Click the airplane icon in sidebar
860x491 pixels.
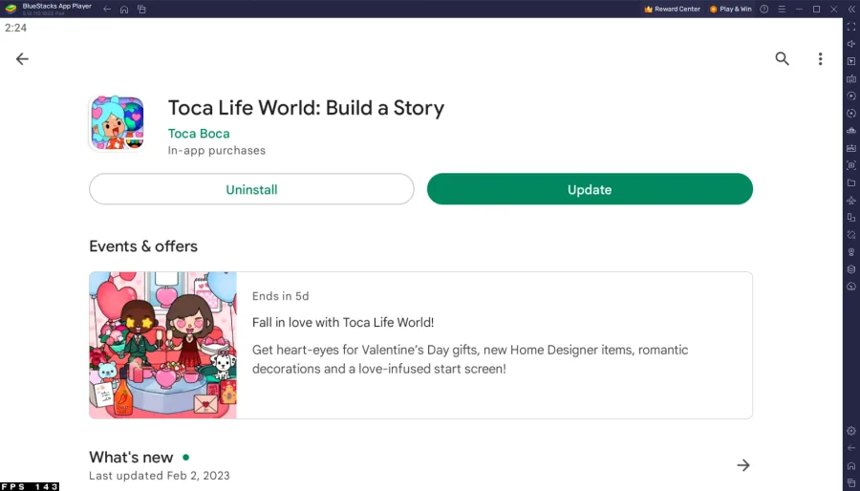[x=851, y=200]
